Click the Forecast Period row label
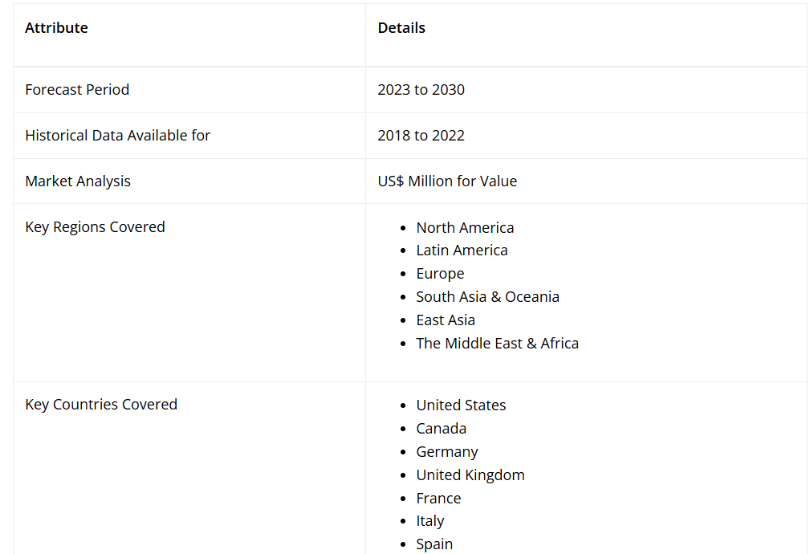The height and width of the screenshot is (554, 810). [x=77, y=90]
